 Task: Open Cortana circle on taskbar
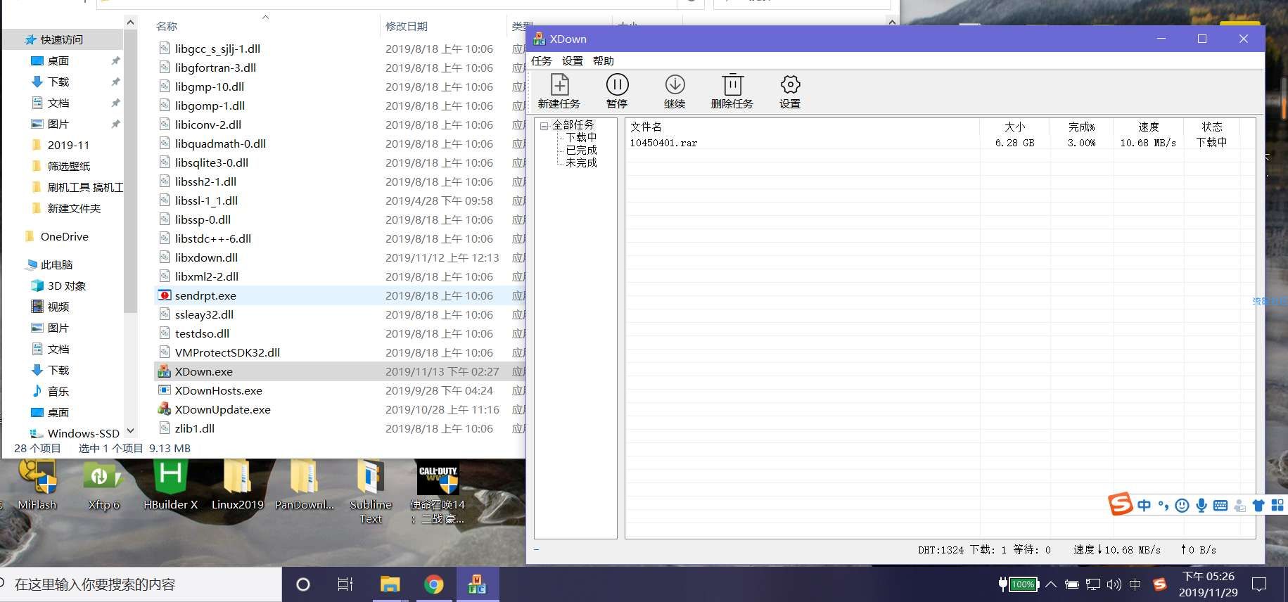pos(303,584)
